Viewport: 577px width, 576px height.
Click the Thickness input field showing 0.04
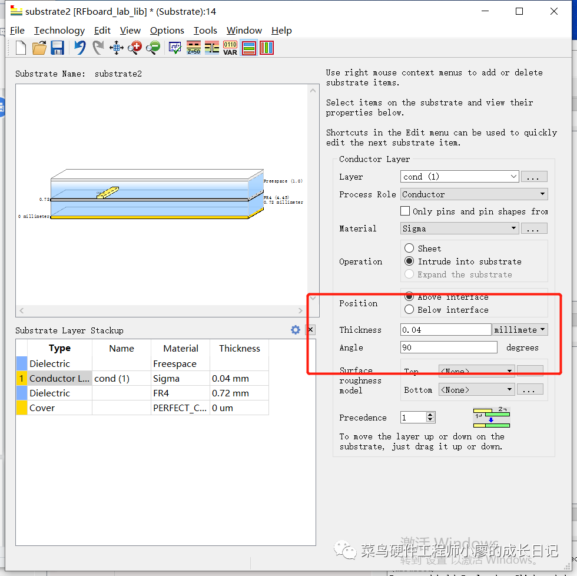[x=446, y=330]
